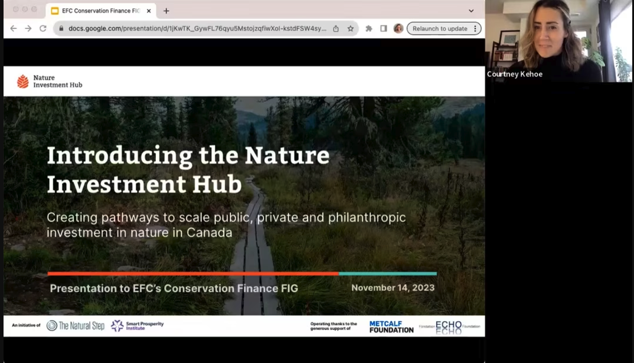View site information via the lock icon

tap(60, 28)
